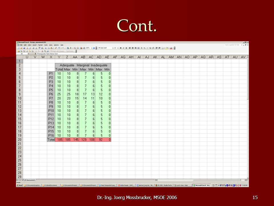Click the P6 row label cell

51,94
